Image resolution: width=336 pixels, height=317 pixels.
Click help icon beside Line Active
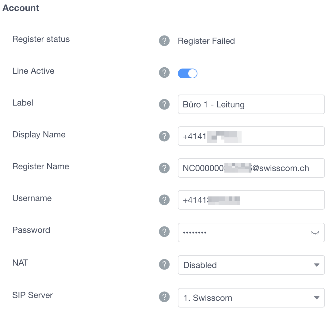pos(164,73)
